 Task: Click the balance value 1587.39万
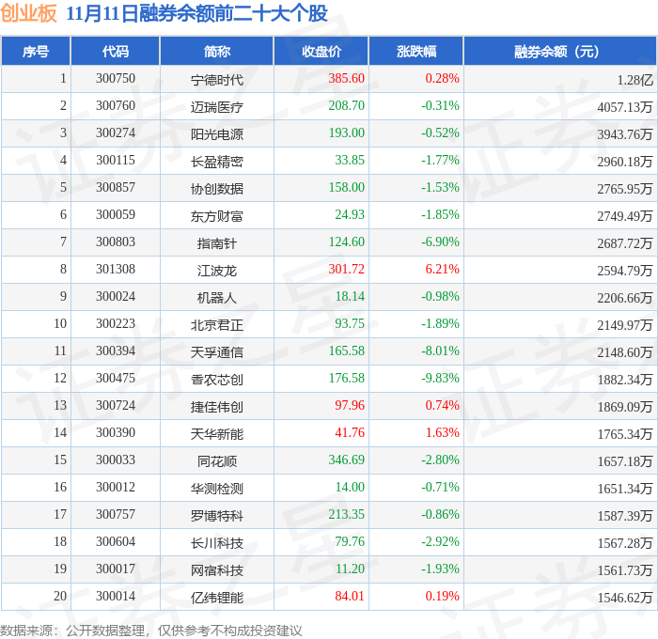tap(625, 516)
